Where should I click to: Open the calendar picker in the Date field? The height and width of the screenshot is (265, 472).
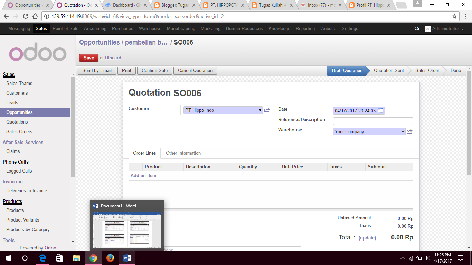380,111
